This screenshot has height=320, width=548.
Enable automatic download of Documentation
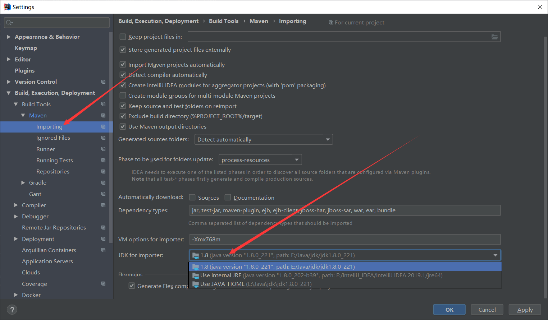(x=228, y=198)
